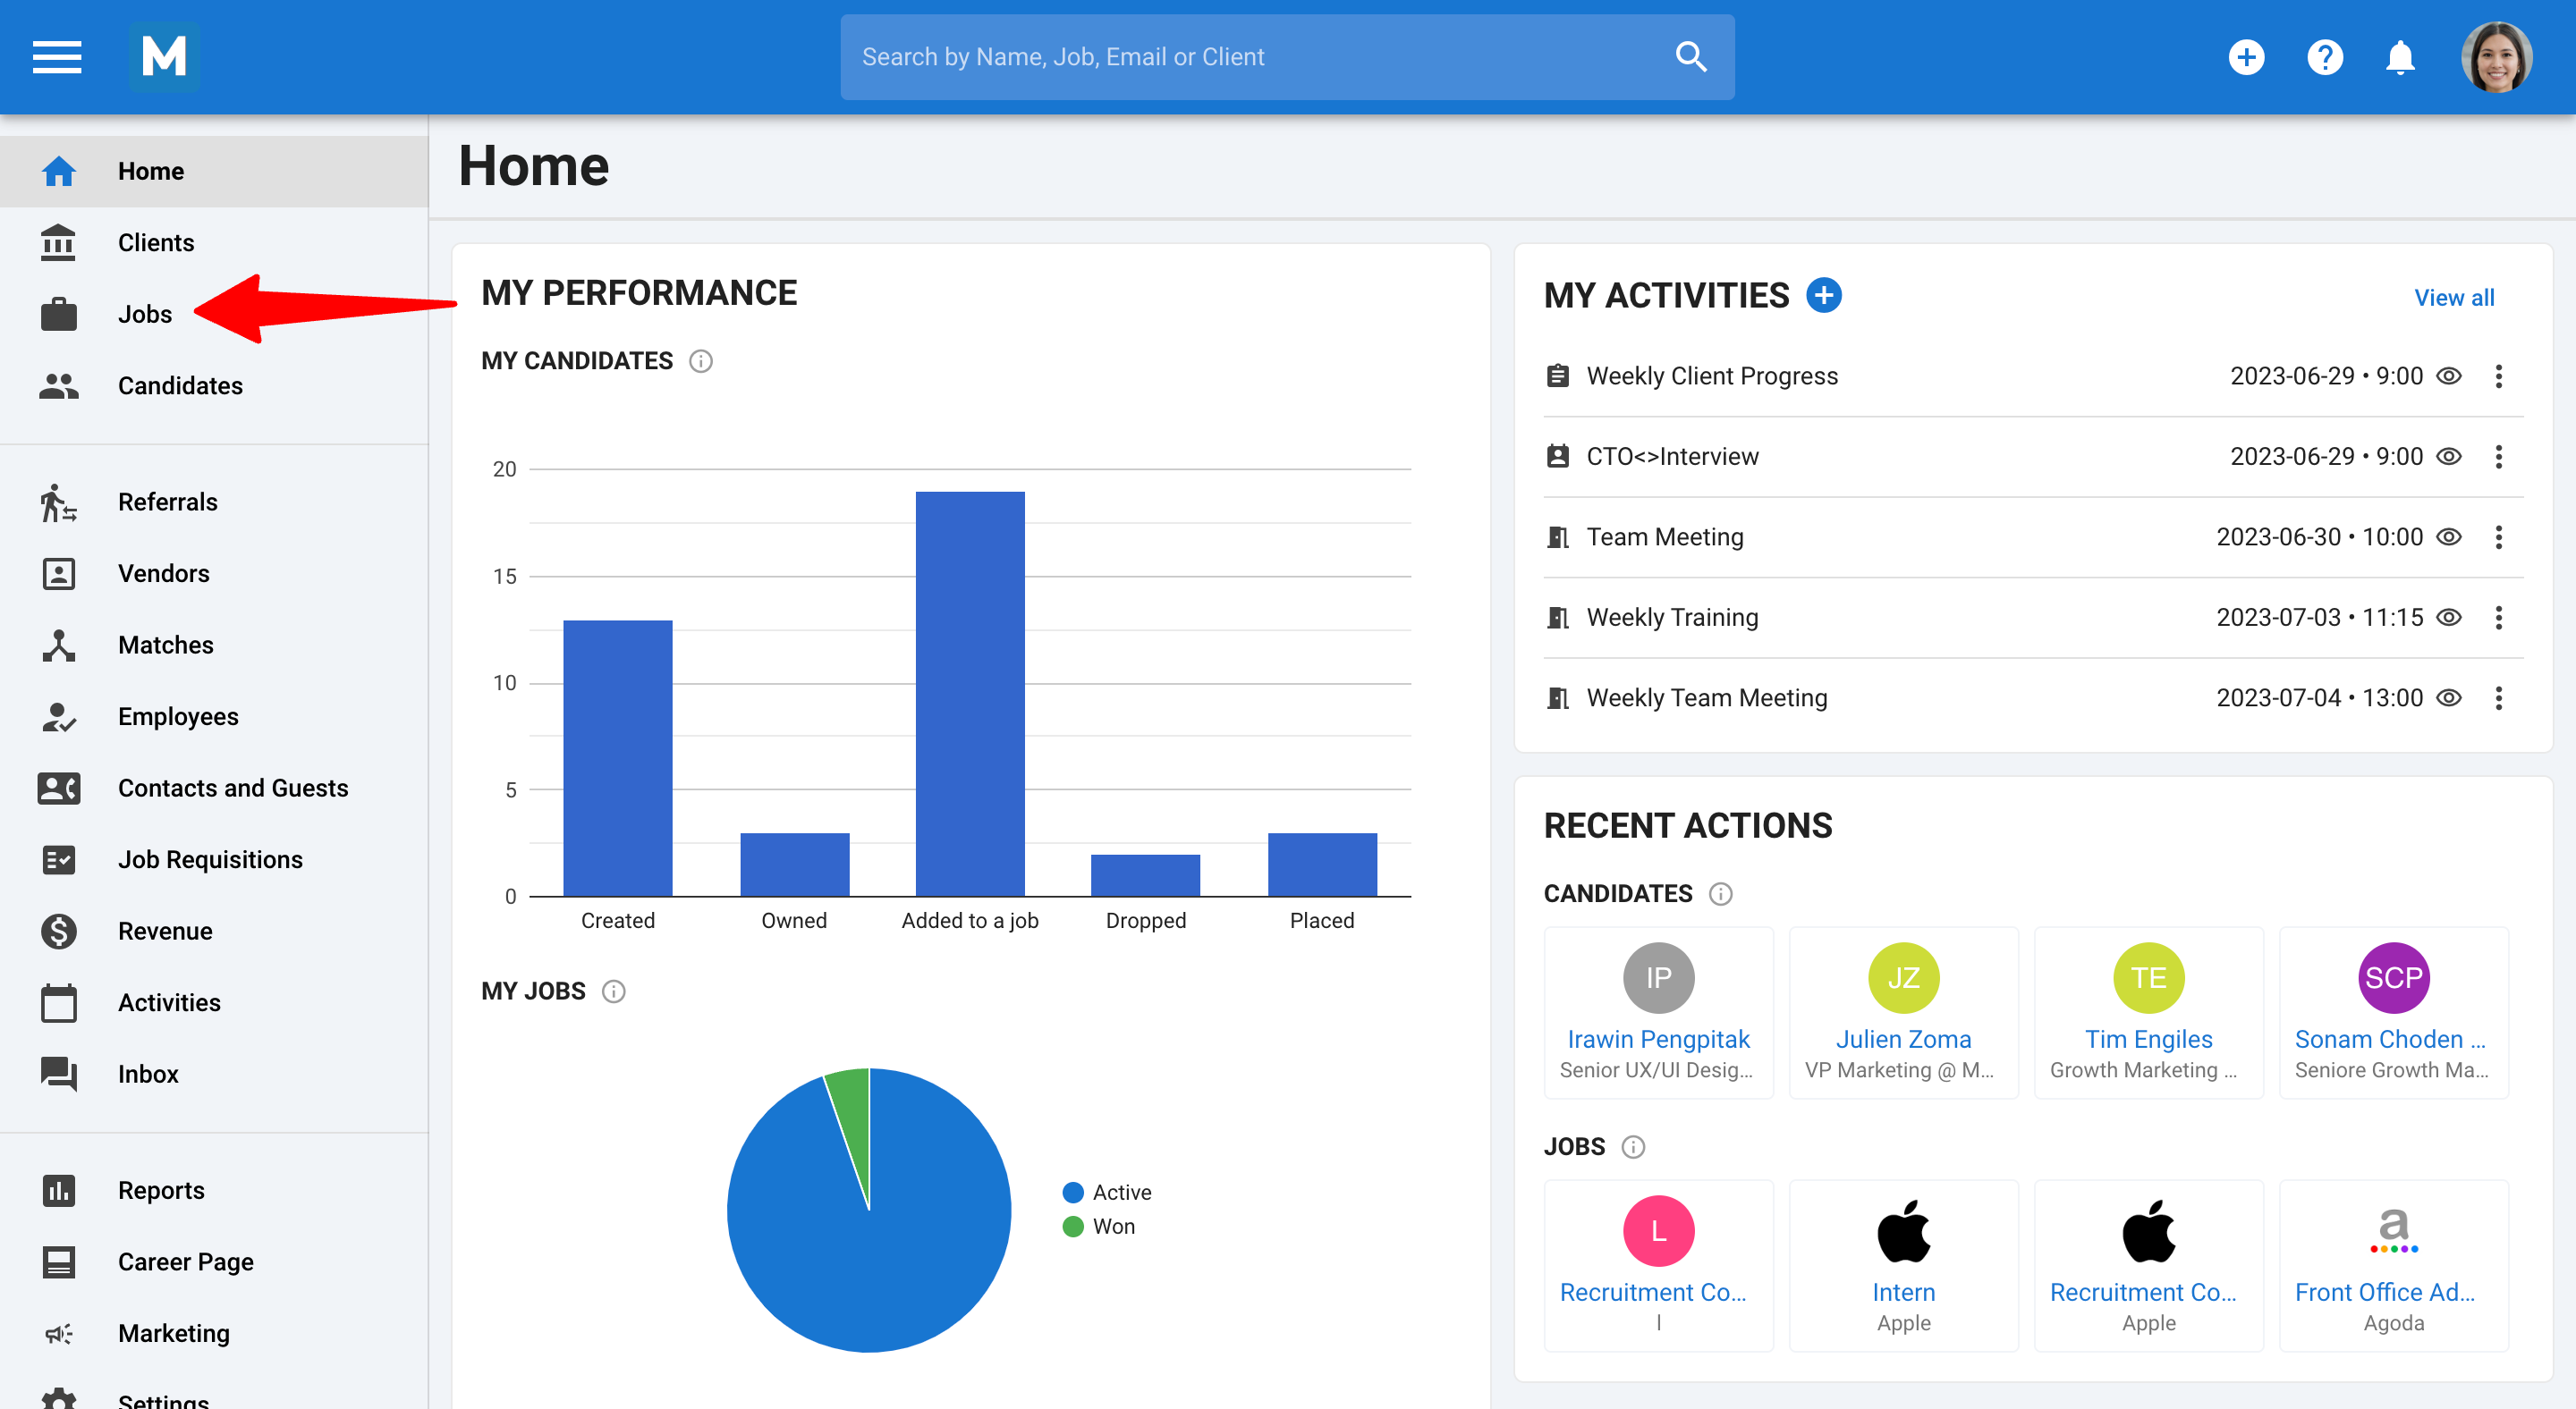
Task: Toggle eye for Team Meeting
Action: [x=2448, y=536]
